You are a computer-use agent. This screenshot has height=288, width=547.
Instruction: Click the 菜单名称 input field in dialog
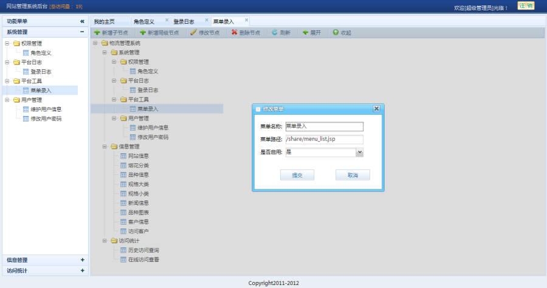325,126
